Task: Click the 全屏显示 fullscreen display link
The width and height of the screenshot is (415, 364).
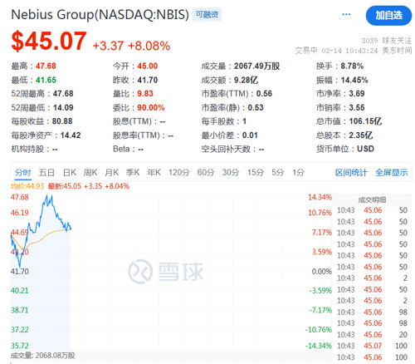Action: 391,173
